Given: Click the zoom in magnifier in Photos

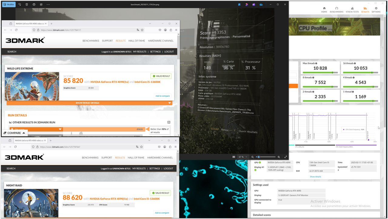Looking at the screenshot, I should coord(279,157).
